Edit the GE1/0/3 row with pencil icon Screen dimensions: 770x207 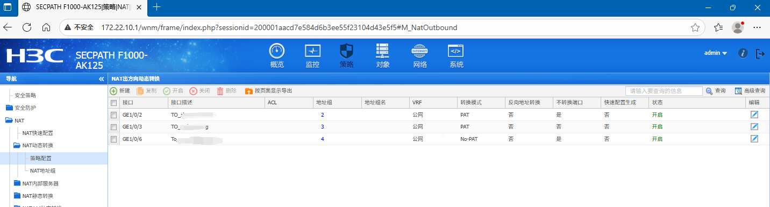(754, 126)
